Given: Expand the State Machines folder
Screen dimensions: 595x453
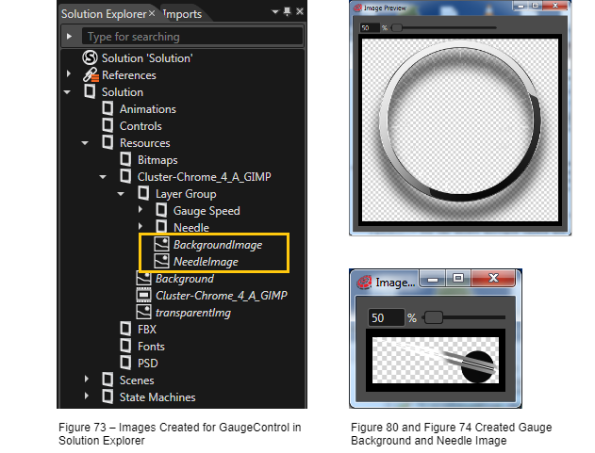Looking at the screenshot, I should (87, 396).
